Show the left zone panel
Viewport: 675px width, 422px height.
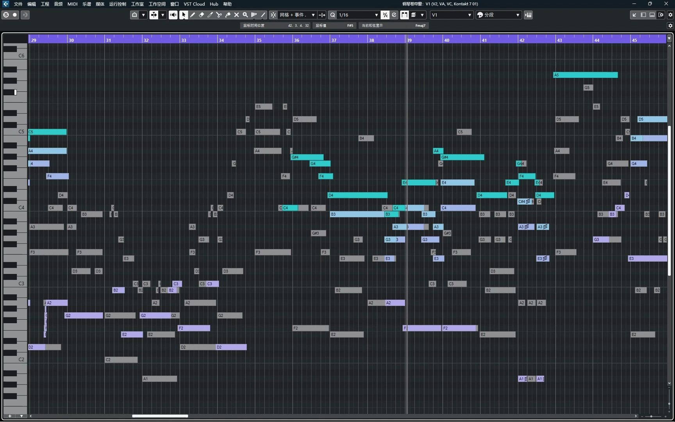[643, 15]
